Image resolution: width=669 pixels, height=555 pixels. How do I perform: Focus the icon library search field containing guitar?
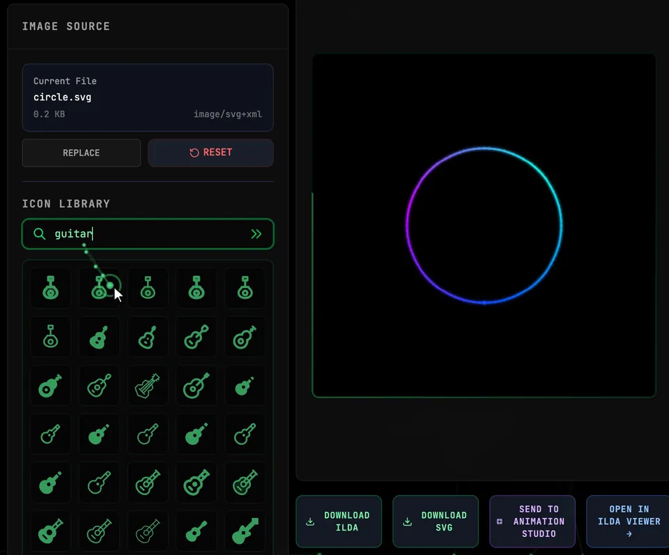point(148,234)
